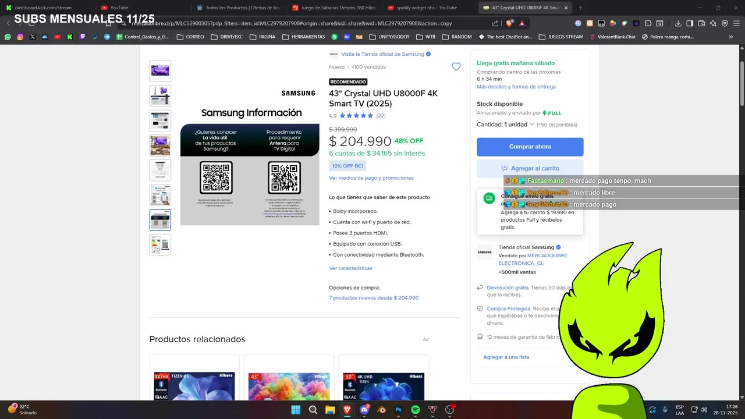Image resolution: width=745 pixels, height=419 pixels.
Task: Switch to the YouTube tab
Action: pyautogui.click(x=142, y=8)
